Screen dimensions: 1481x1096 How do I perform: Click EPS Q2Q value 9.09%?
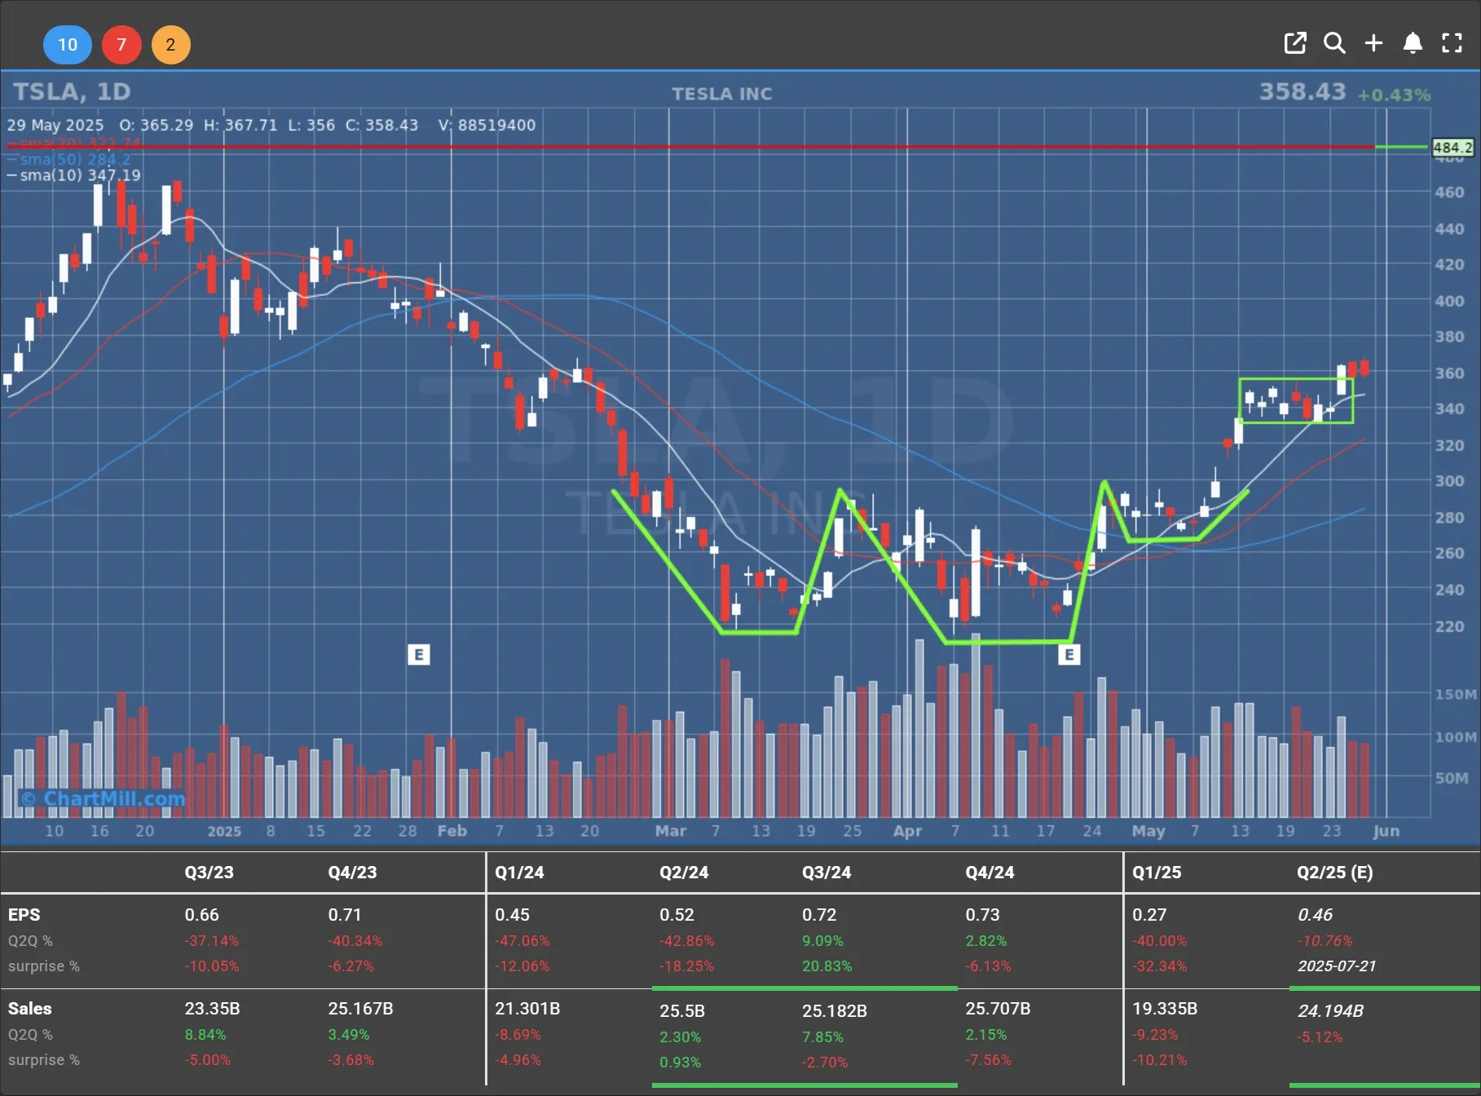[x=822, y=940]
